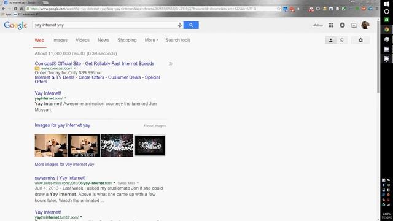The width and height of the screenshot is (393, 221).
Task: Switch to Videos results tab
Action: tap(82, 40)
